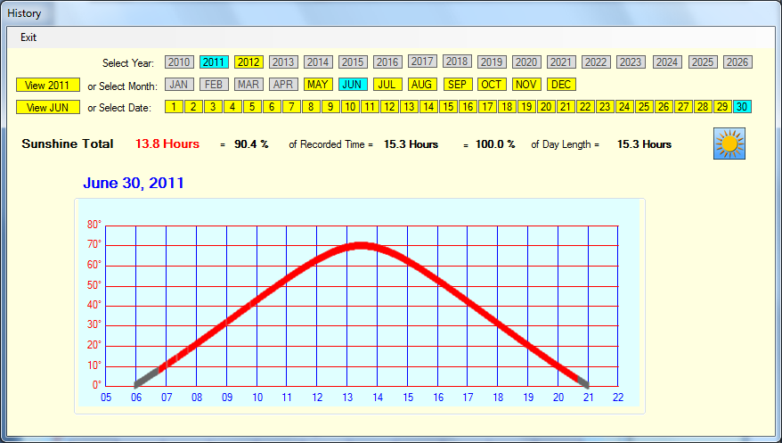Image resolution: width=782 pixels, height=443 pixels.
Task: Switch to month NOV
Action: 526,85
